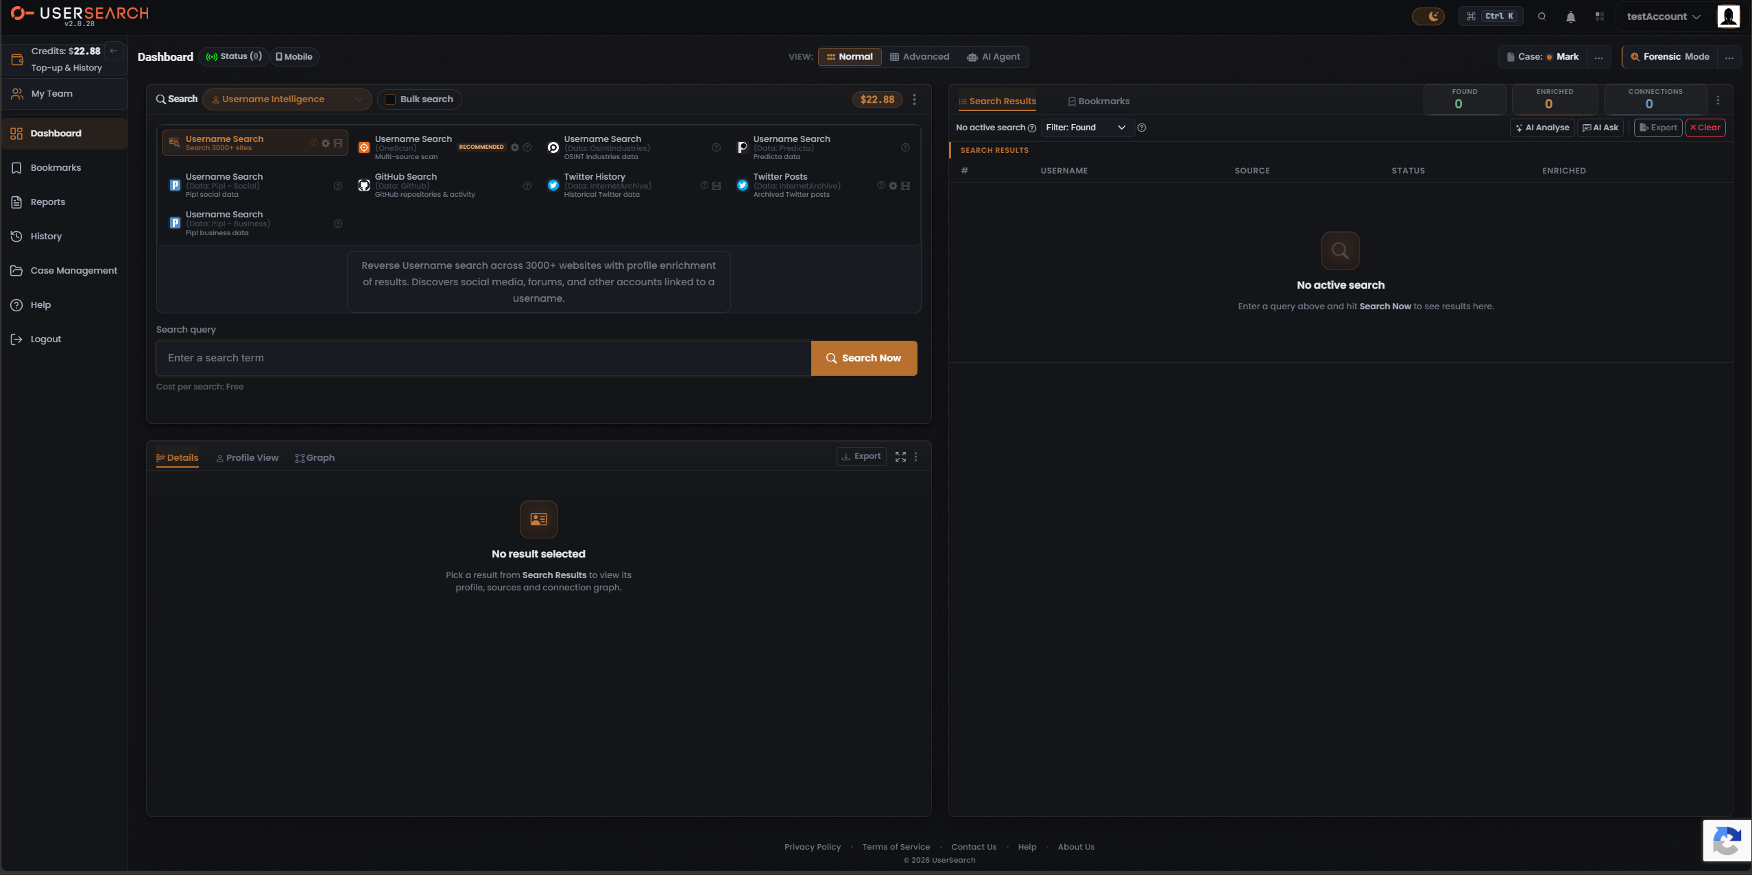Open Pipl - Business help question icon
The height and width of the screenshot is (875, 1752).
pos(338,224)
